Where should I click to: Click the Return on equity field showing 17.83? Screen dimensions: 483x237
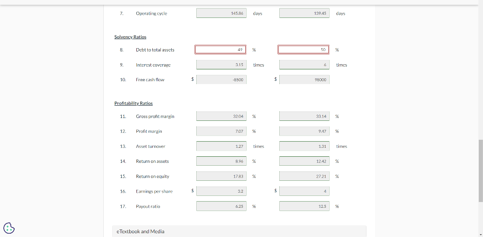(x=222, y=176)
